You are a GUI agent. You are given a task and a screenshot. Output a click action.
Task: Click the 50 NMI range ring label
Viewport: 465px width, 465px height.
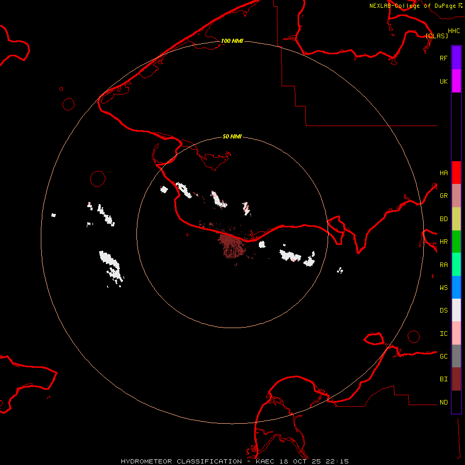232,136
